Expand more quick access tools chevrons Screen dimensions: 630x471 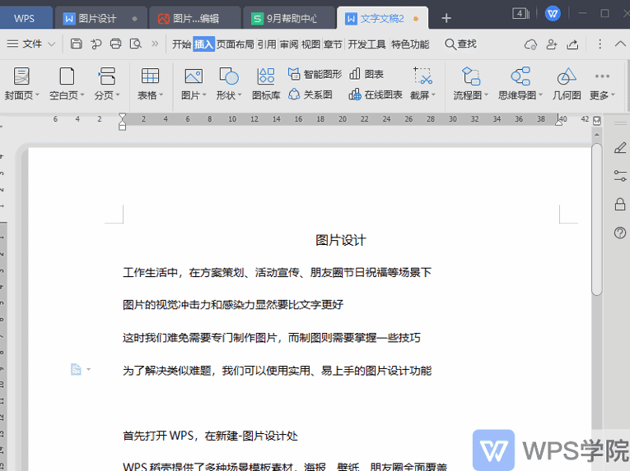click(x=155, y=44)
